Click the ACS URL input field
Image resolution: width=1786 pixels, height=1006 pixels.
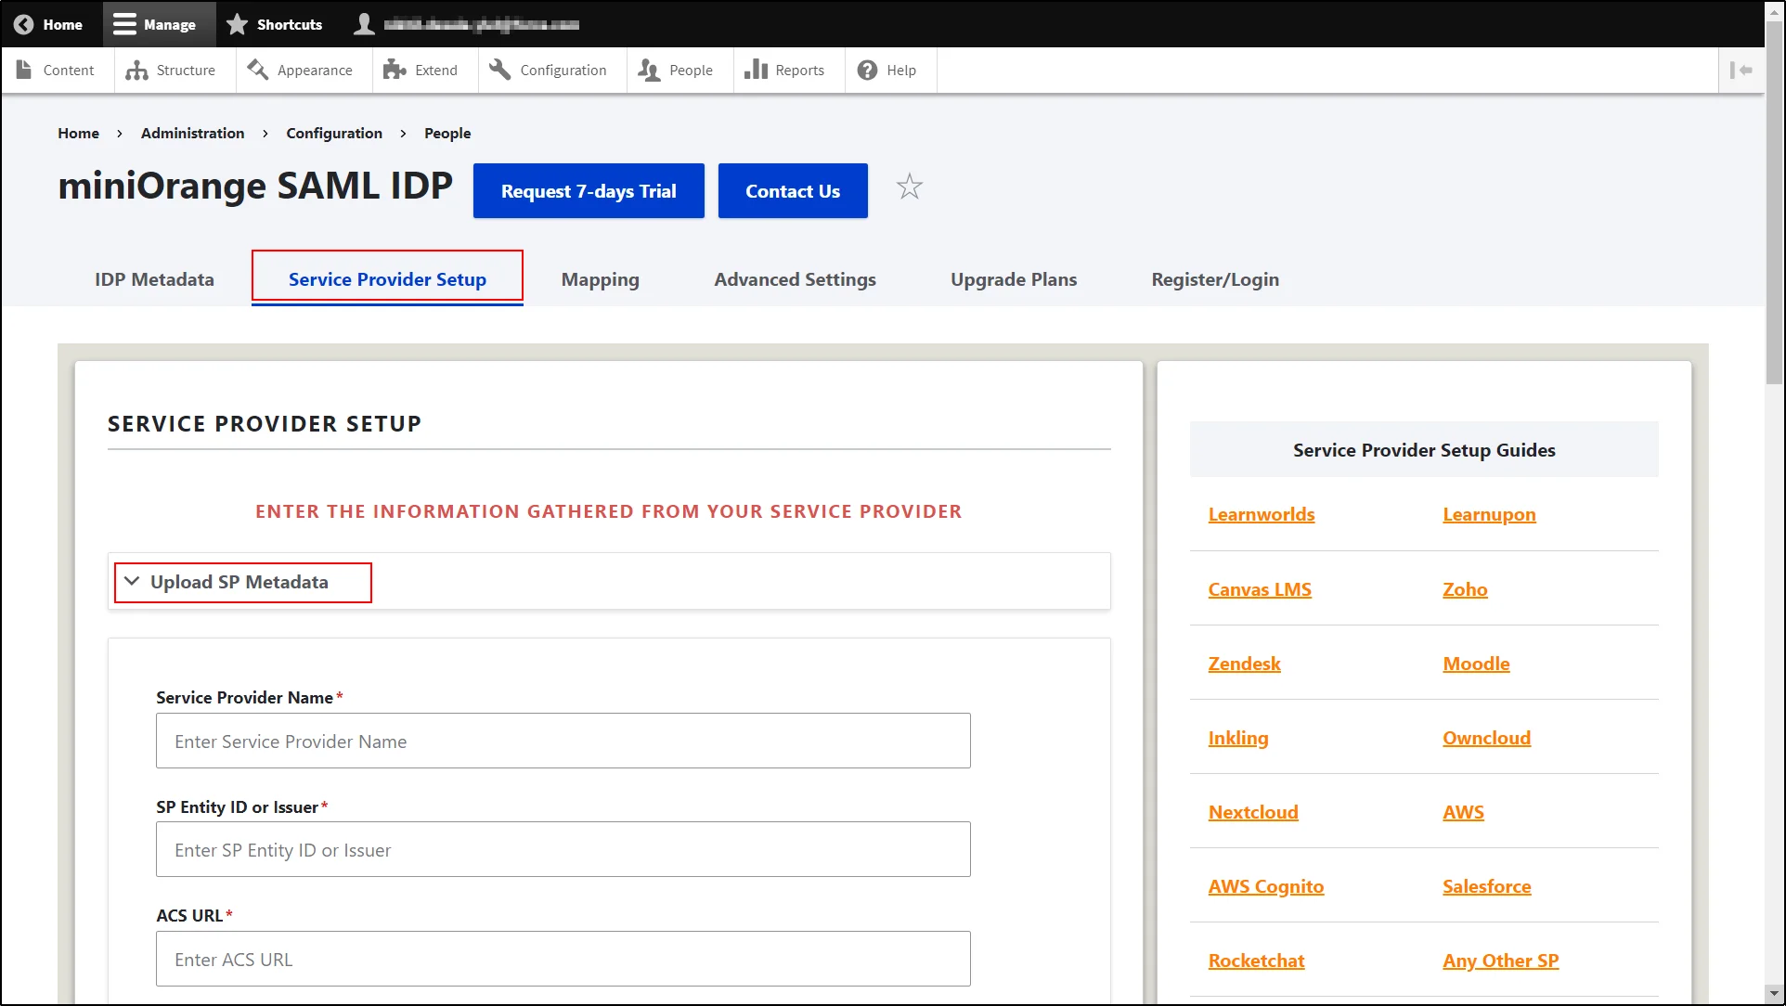click(x=563, y=959)
